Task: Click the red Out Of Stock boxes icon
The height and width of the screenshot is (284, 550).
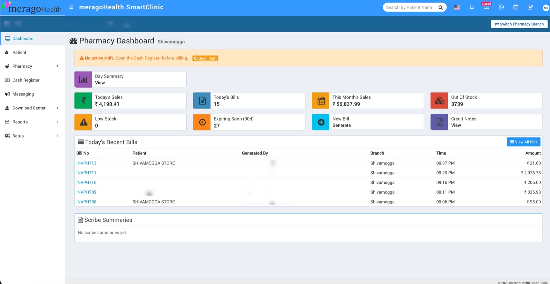Action: [439, 100]
